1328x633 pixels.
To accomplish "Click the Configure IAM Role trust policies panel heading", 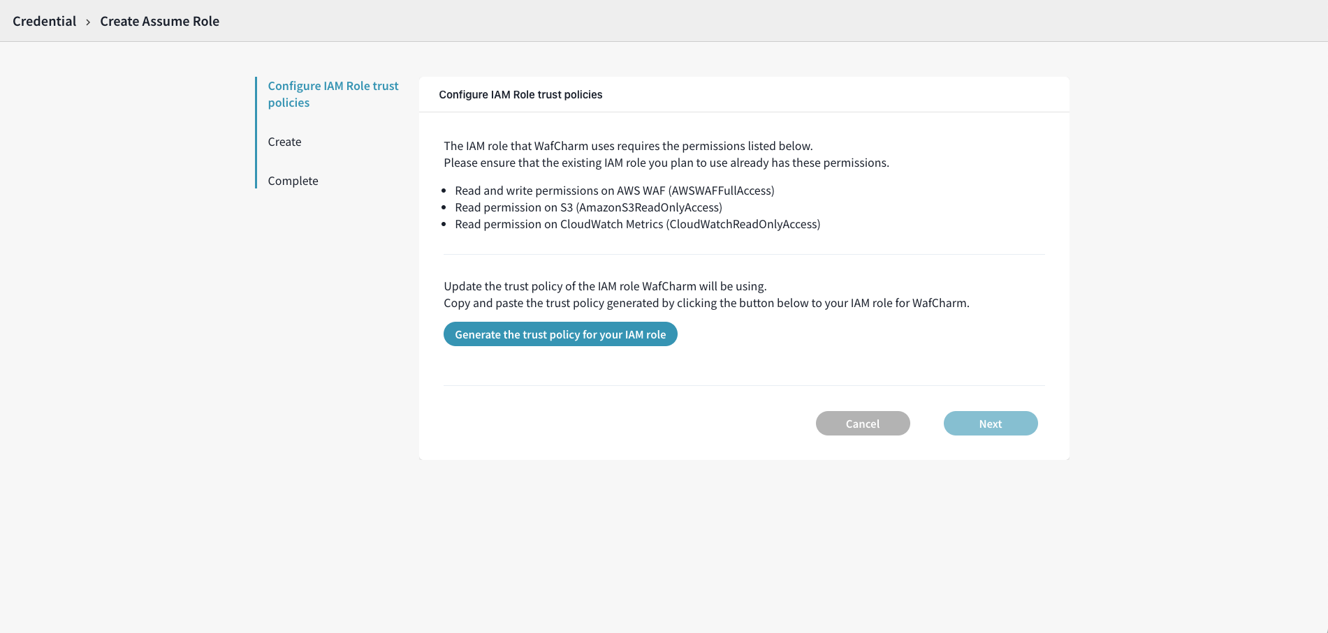I will click(520, 94).
